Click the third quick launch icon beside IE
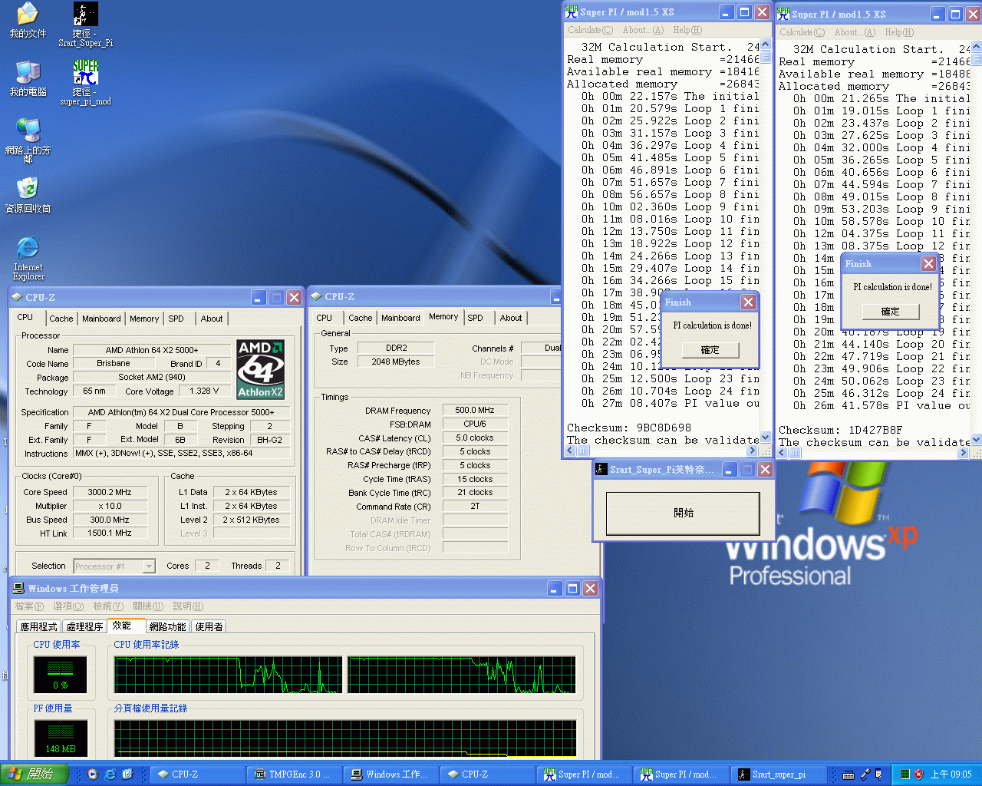This screenshot has height=786, width=982. (x=127, y=774)
